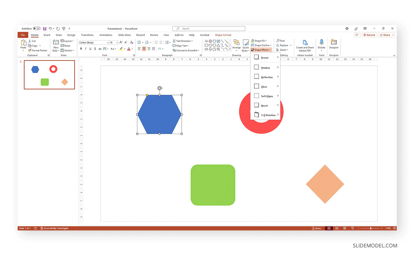Screen dimensions: 414x256
Task: Toggle underline formatting
Action: click(90, 49)
